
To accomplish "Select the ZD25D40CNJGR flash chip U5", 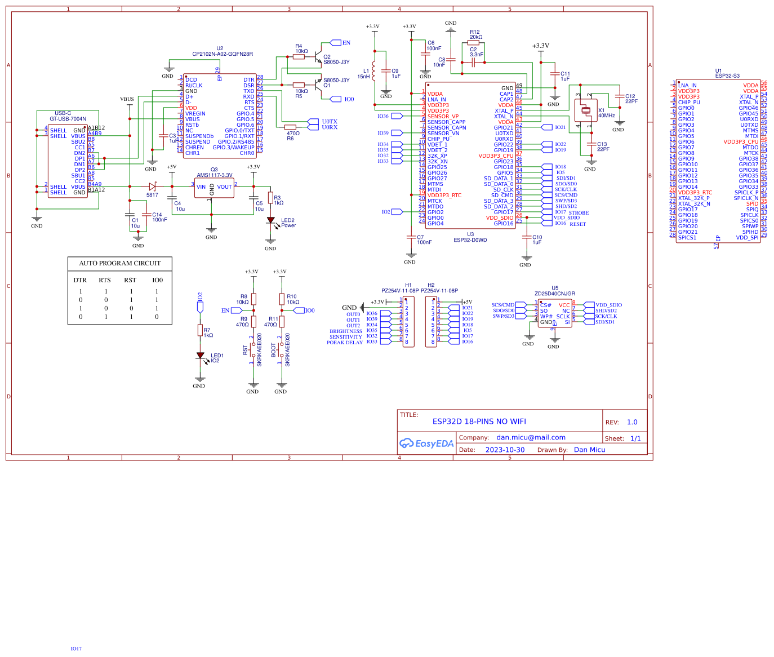I will [x=555, y=313].
